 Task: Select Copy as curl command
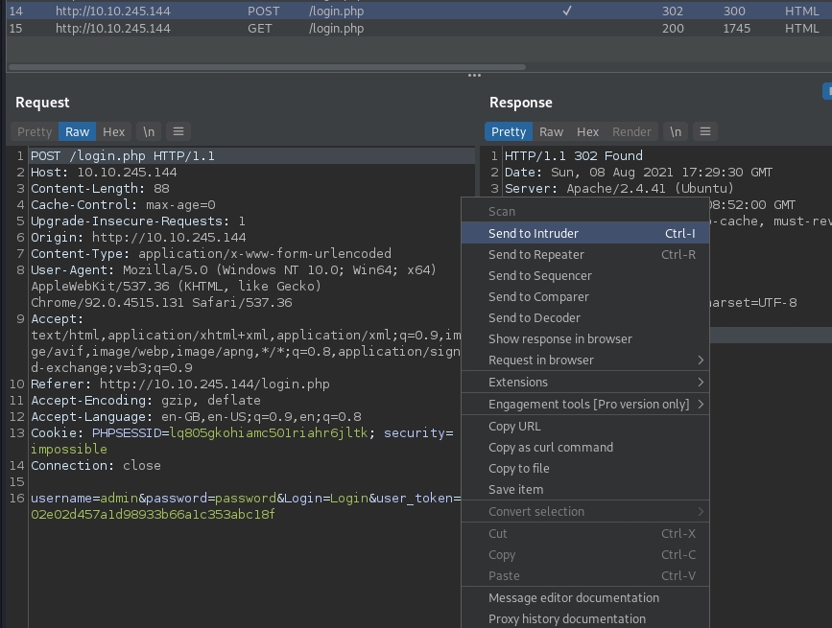pyautogui.click(x=551, y=447)
